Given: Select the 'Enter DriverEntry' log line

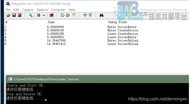Looking at the screenshot, I should click(122, 27).
